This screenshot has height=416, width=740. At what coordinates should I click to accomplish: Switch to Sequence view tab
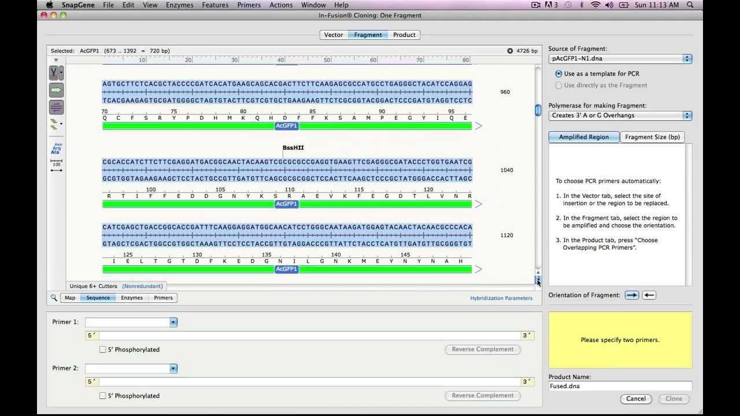(98, 298)
